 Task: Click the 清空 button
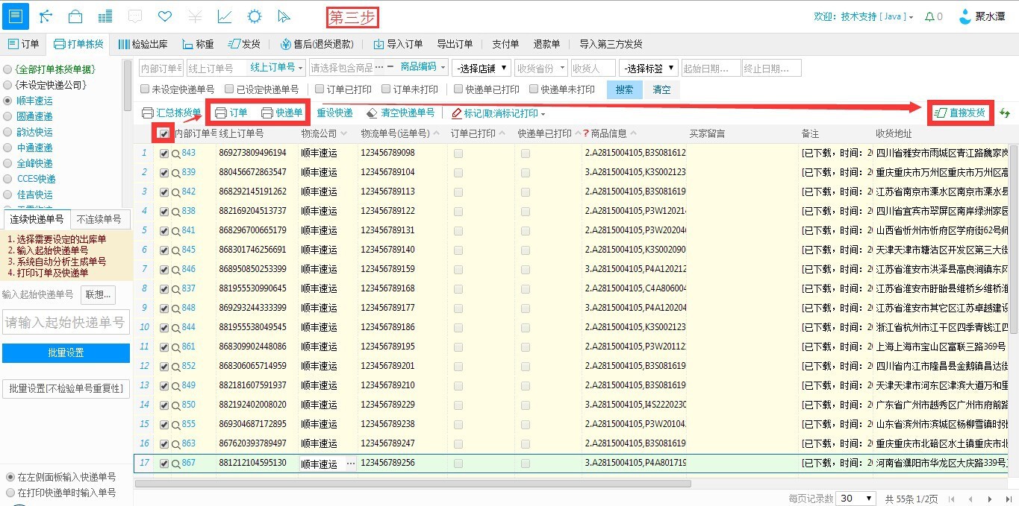[661, 89]
